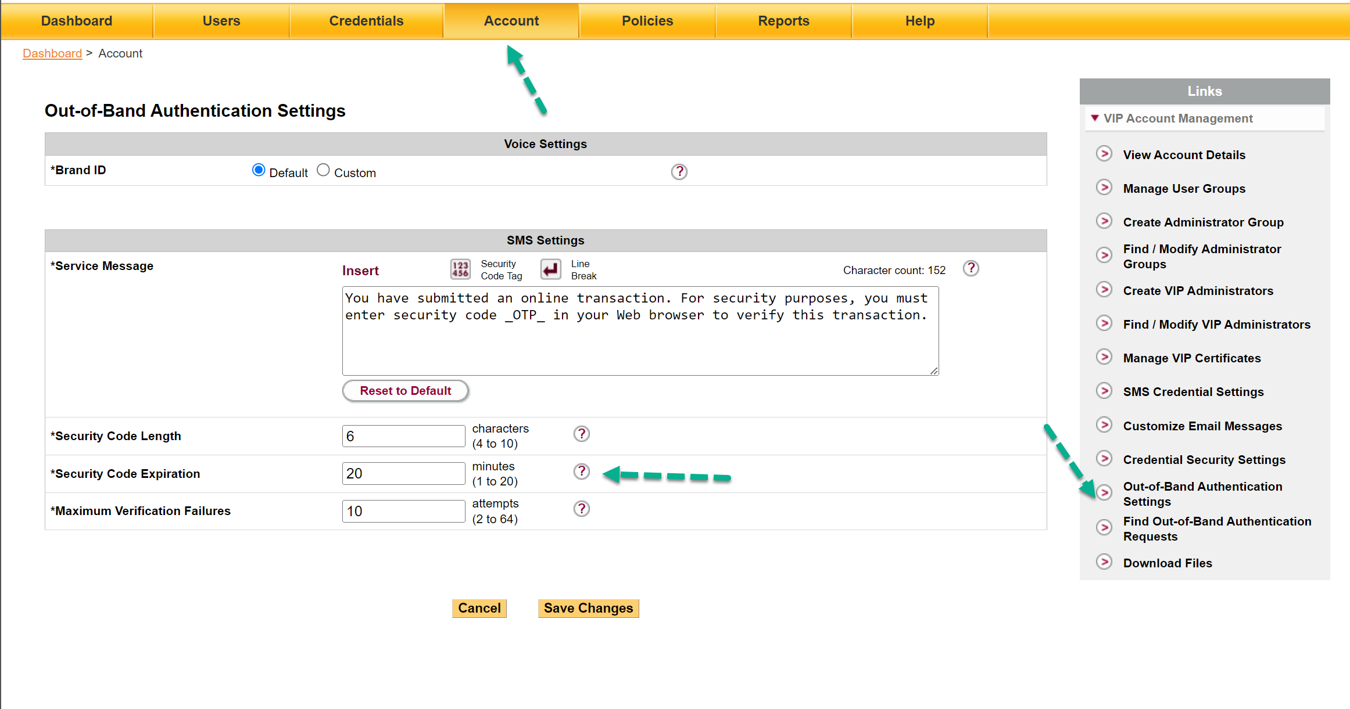Switch to the Credentials tab
This screenshot has width=1350, height=709.
(x=366, y=21)
